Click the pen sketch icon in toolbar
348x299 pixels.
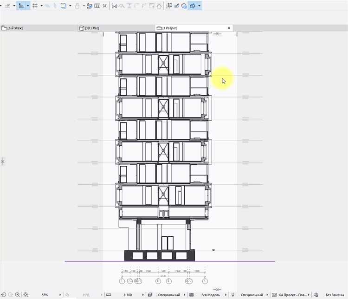(177, 6)
